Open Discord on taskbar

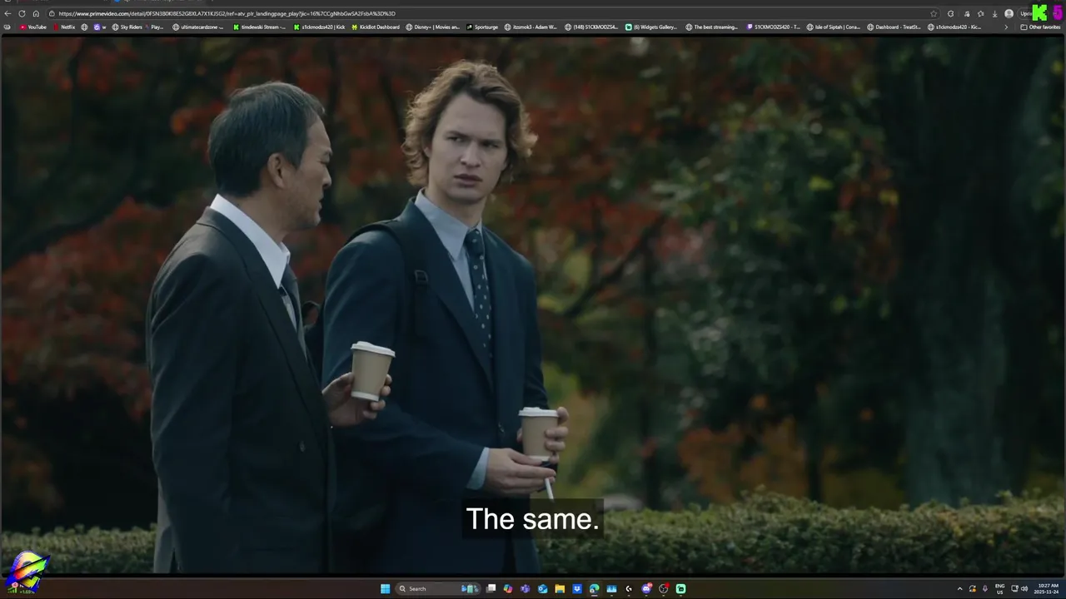click(646, 589)
